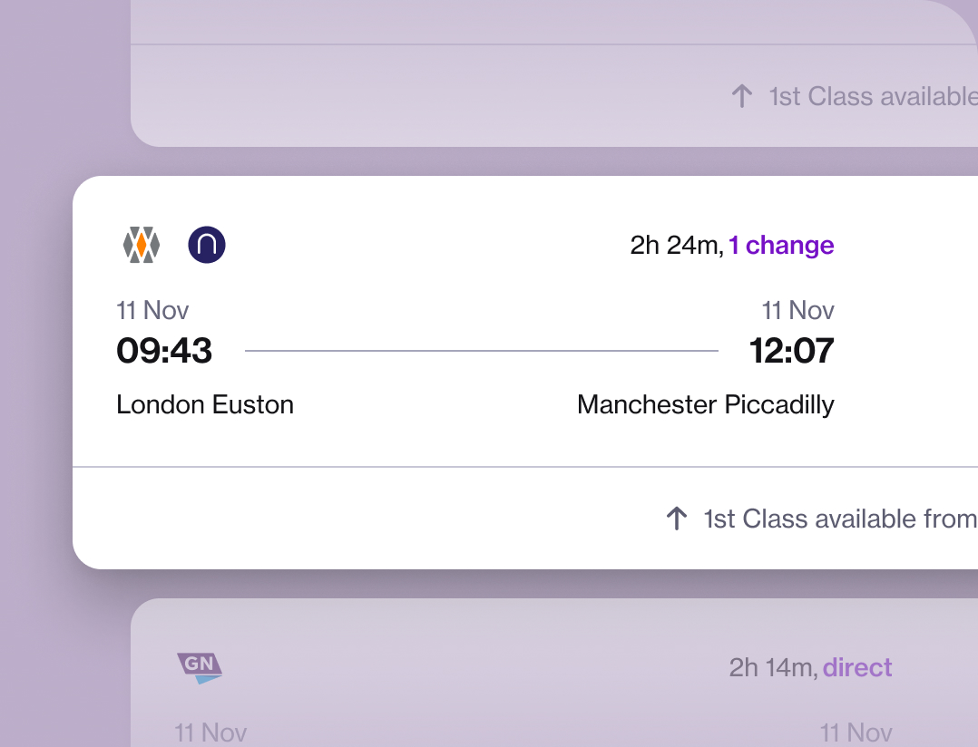Click the up arrow beside the 09:43 journey's 1st Class text
The width and height of the screenshot is (978, 747).
(x=677, y=519)
